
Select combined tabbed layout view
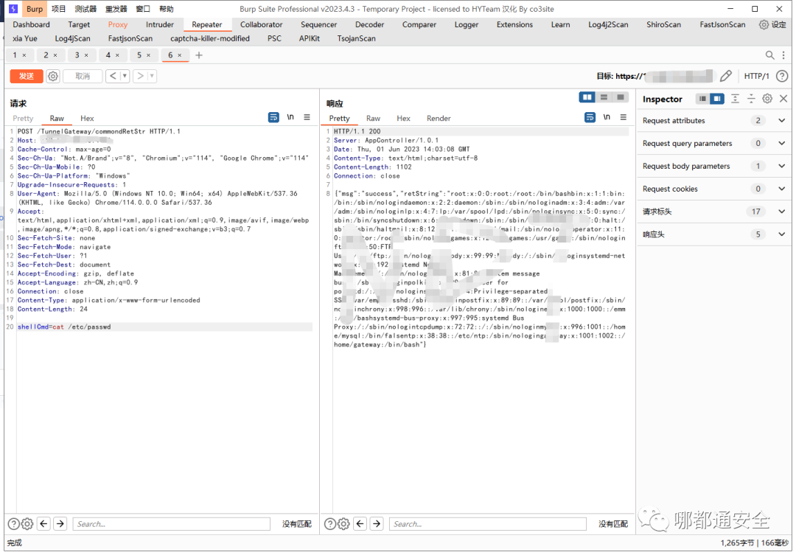click(621, 97)
